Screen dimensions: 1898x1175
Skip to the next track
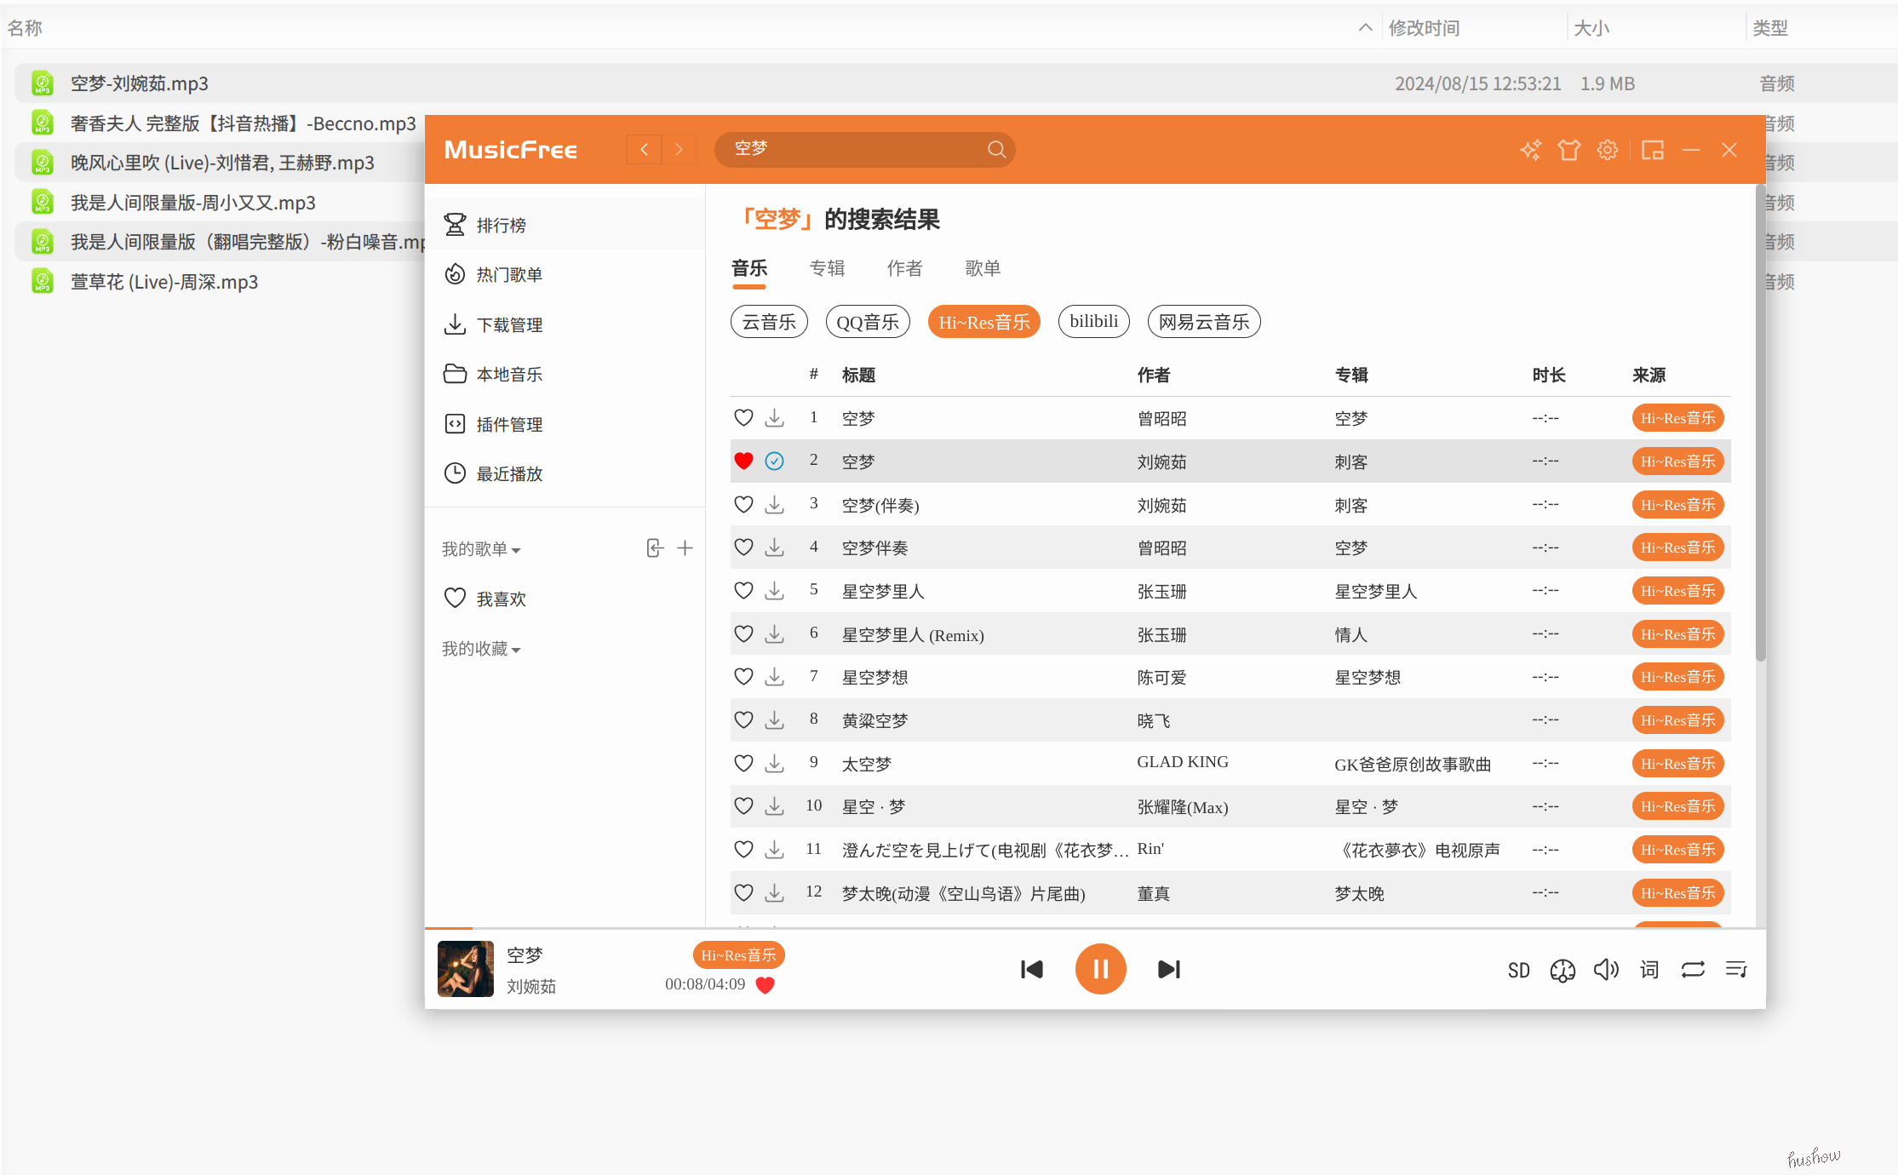point(1169,969)
